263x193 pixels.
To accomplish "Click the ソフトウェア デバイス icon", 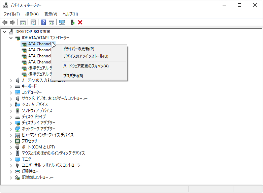I will 18,111.
